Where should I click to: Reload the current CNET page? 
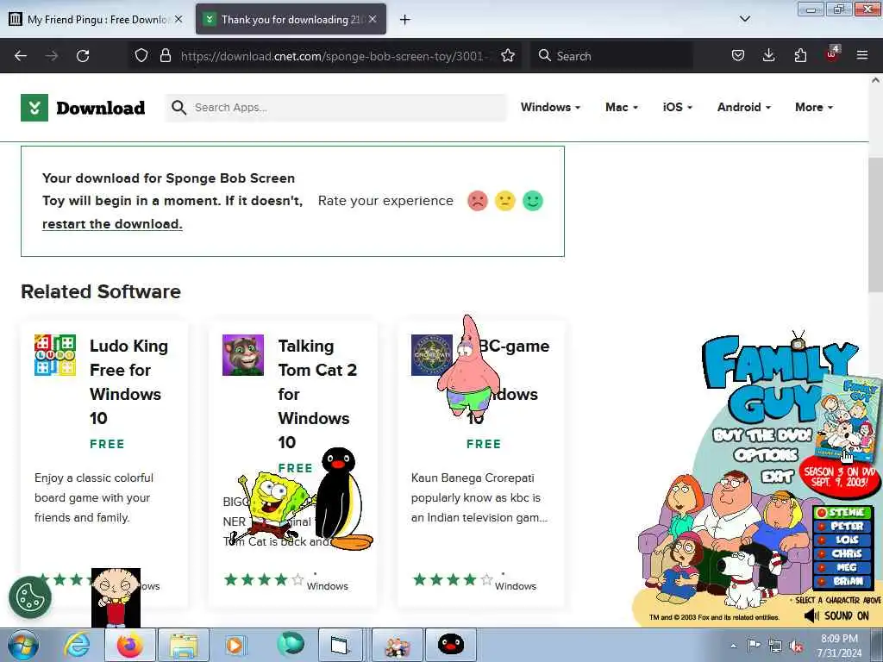click(x=83, y=56)
